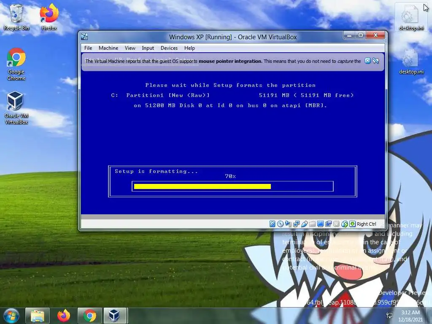The image size is (432, 324).
Task: Click the display status bar icon
Action: [320, 224]
